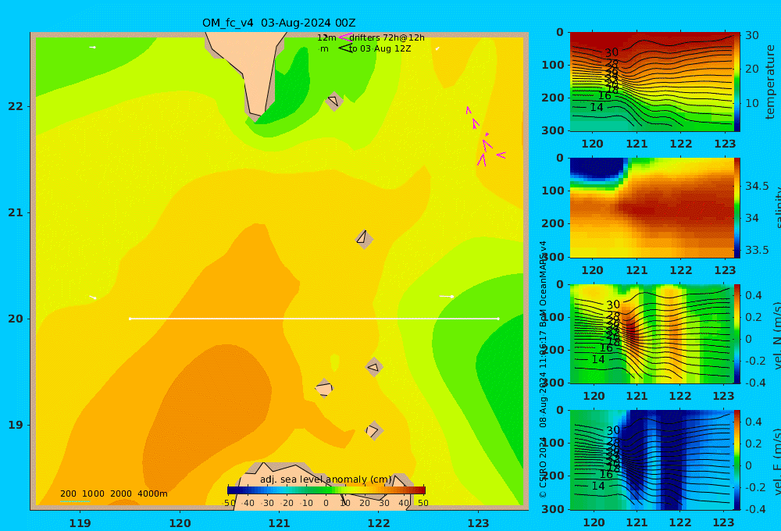Click the island marker near 19N 122E

pos(373,430)
